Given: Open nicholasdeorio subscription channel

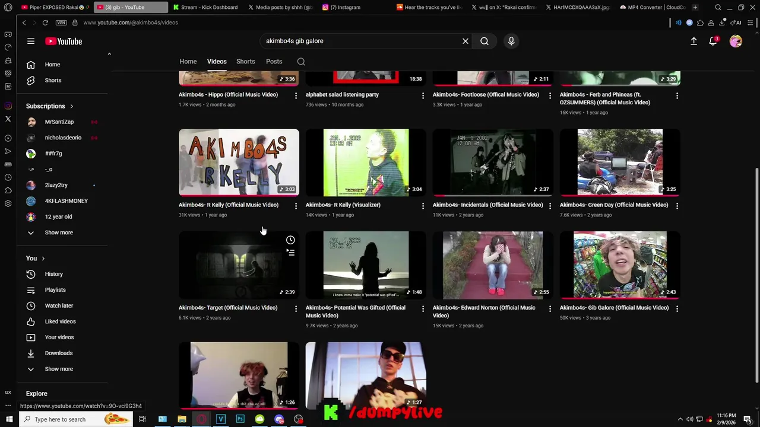Looking at the screenshot, I should point(63,138).
